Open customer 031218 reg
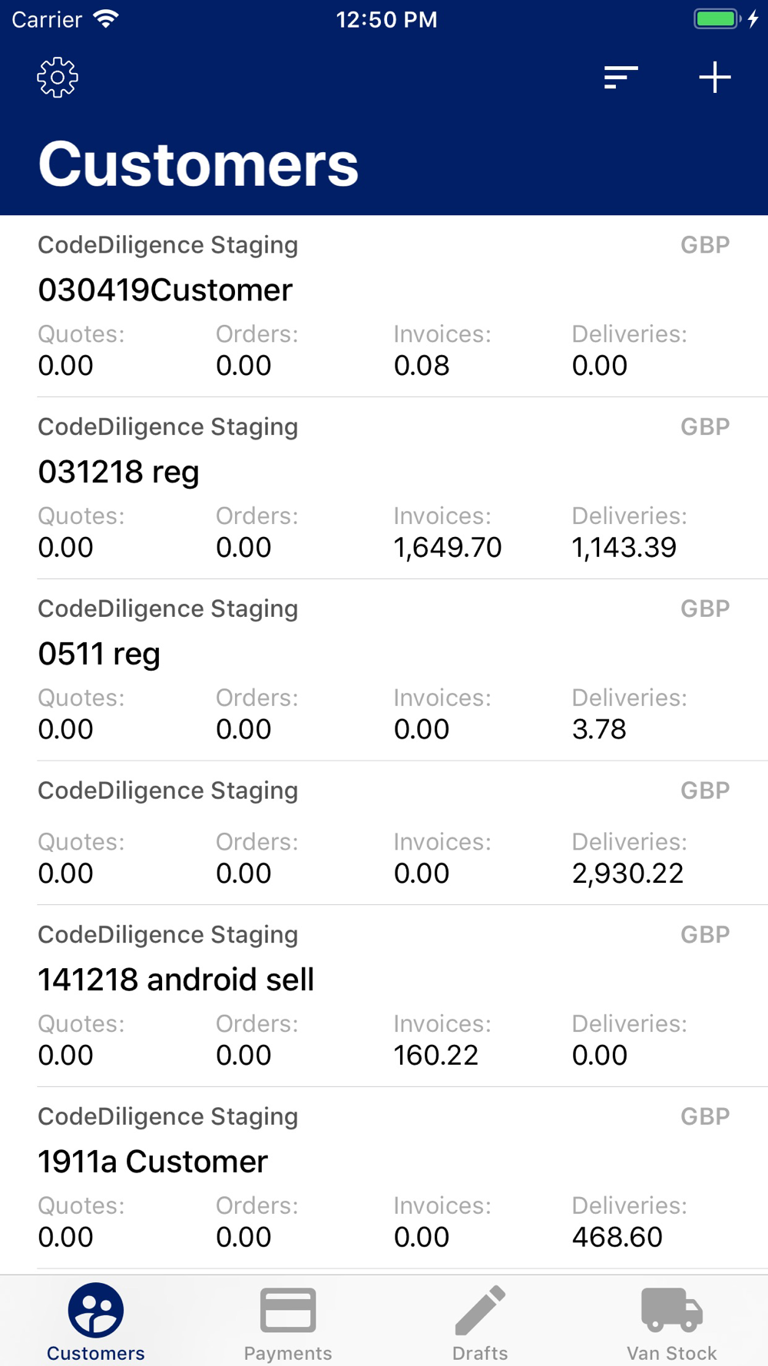Image resolution: width=768 pixels, height=1366 pixels. click(119, 472)
